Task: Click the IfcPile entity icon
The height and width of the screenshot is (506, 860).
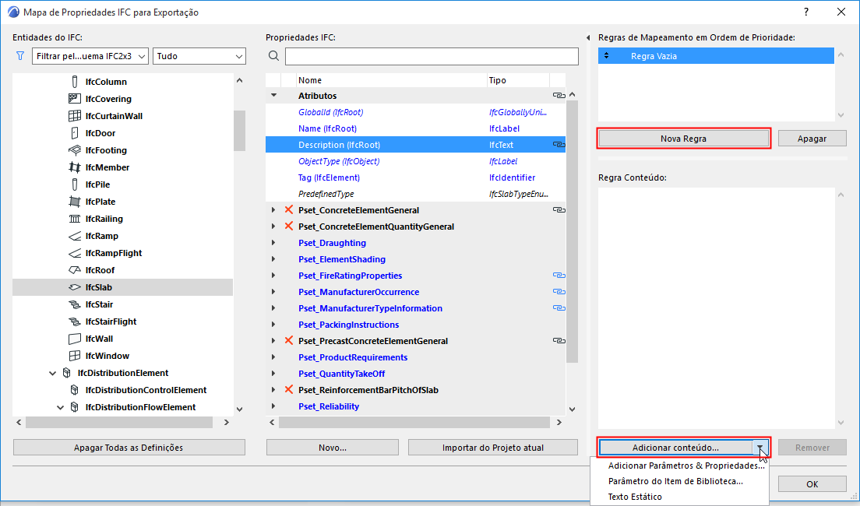Action: (75, 184)
